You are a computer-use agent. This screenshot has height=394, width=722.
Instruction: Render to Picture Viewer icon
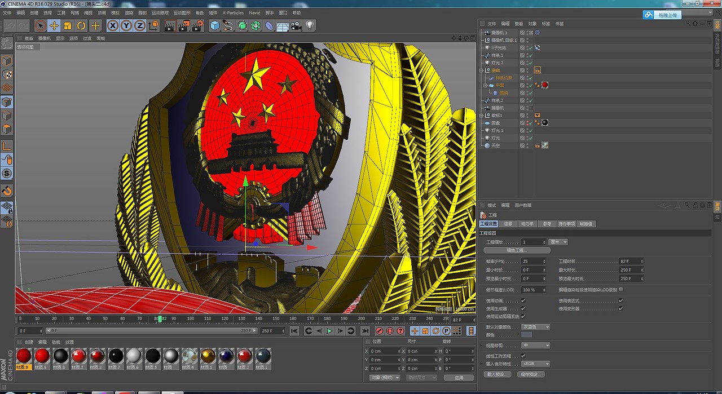click(x=183, y=25)
